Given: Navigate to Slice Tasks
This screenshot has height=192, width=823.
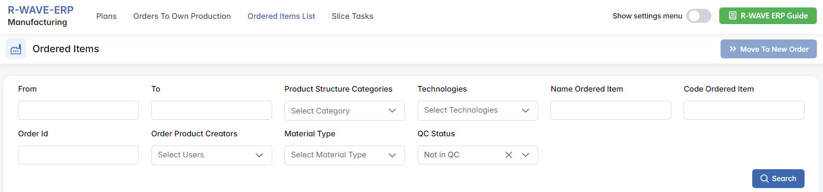Looking at the screenshot, I should click(353, 16).
